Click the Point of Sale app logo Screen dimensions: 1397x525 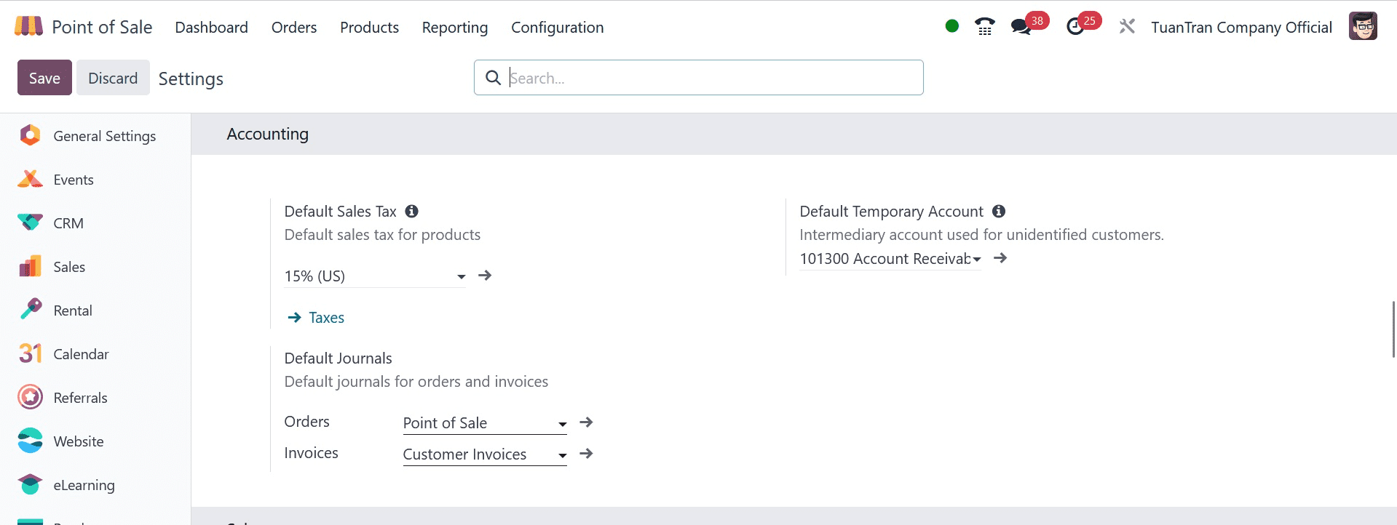click(x=28, y=27)
